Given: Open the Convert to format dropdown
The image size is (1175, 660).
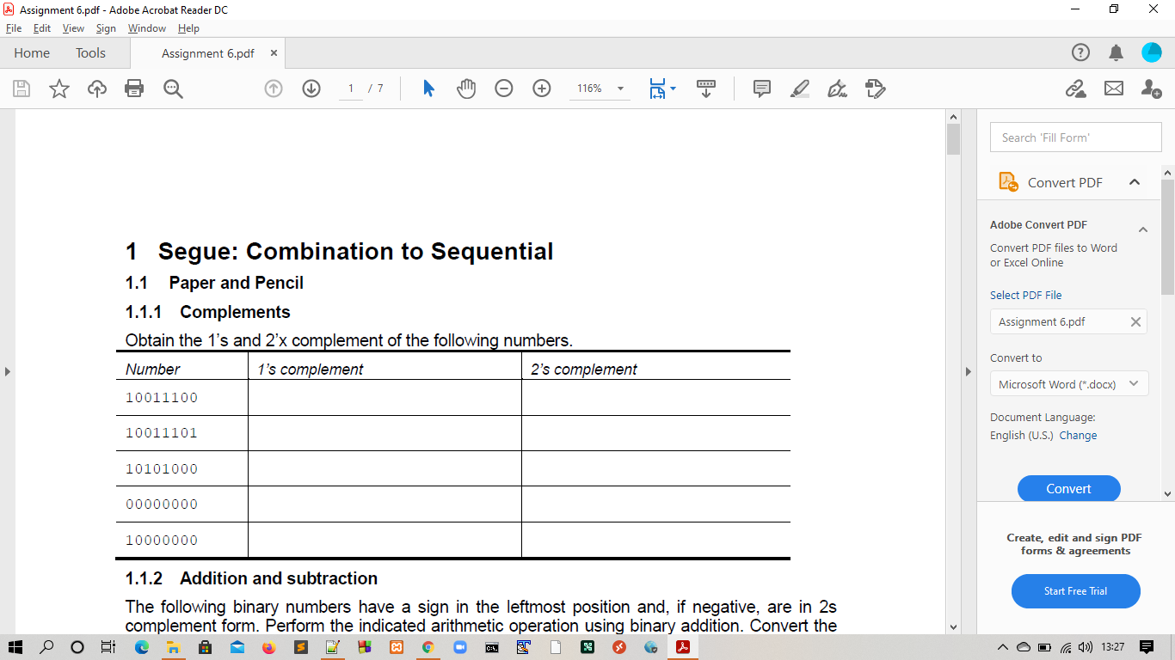Looking at the screenshot, I should [1069, 383].
